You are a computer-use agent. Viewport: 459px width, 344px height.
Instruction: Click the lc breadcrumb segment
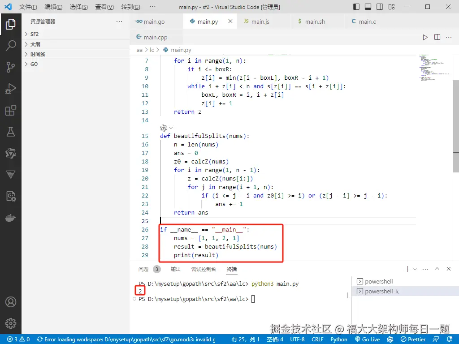(x=152, y=50)
